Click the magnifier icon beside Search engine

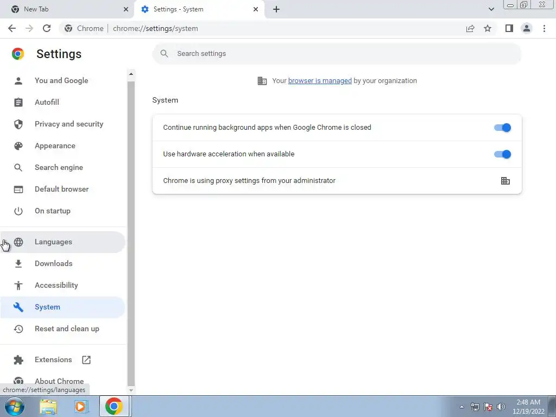[x=18, y=167]
